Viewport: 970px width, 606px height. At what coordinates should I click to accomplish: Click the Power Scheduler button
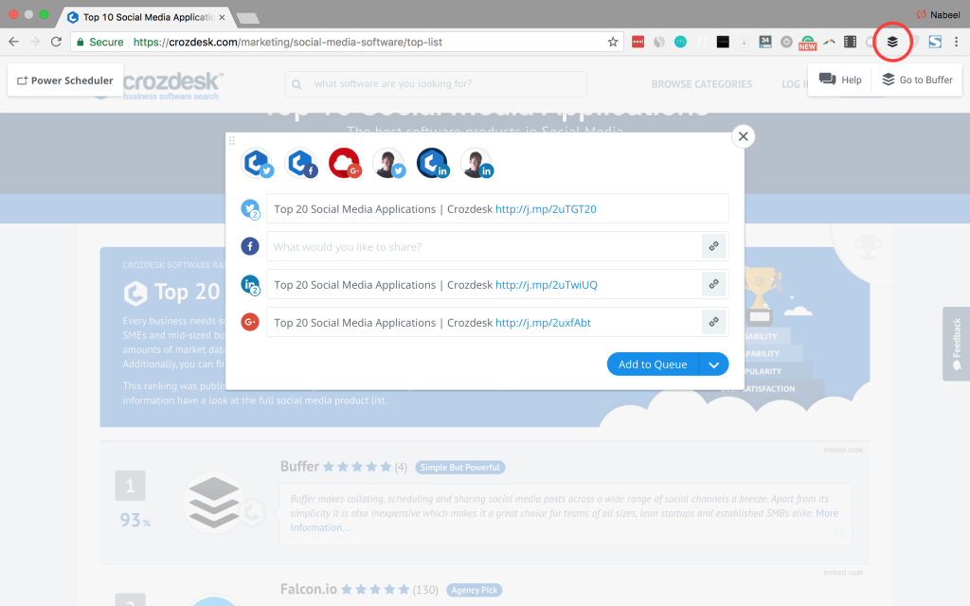click(65, 80)
